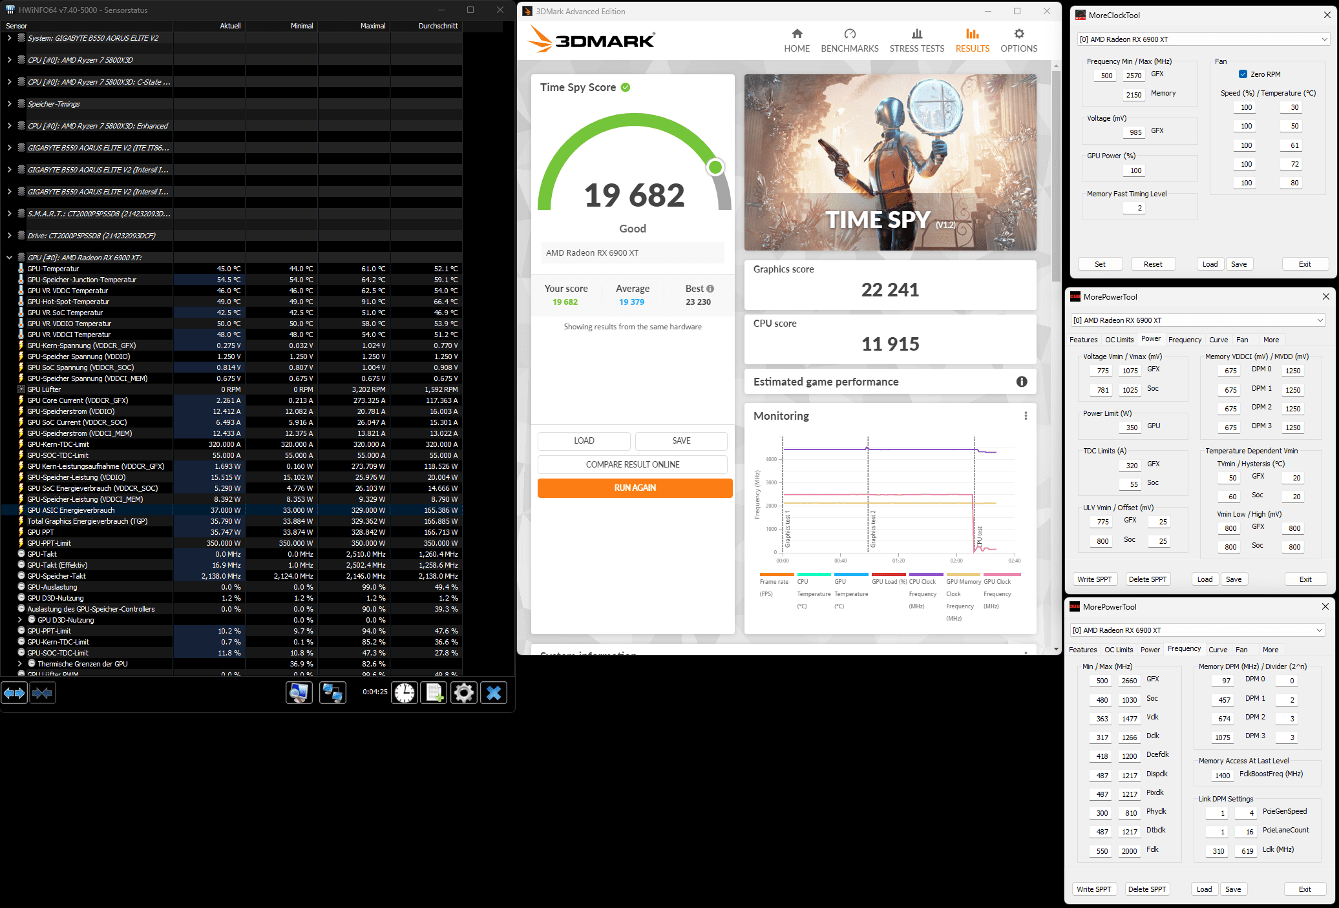The height and width of the screenshot is (908, 1339).
Task: Switch to the Curve tab in upper MorePowerTool
Action: click(x=1218, y=340)
